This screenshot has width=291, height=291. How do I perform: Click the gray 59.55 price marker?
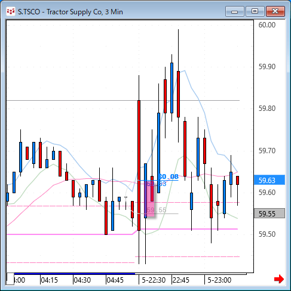click(x=269, y=213)
